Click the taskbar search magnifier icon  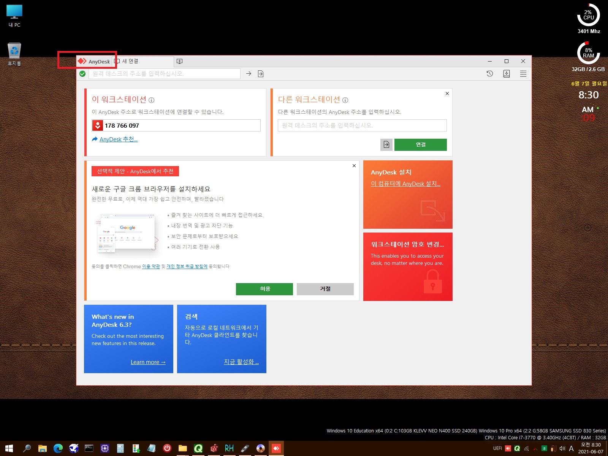click(27, 448)
